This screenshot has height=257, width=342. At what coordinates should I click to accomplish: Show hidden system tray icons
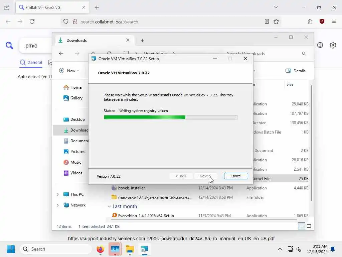(x=280, y=249)
